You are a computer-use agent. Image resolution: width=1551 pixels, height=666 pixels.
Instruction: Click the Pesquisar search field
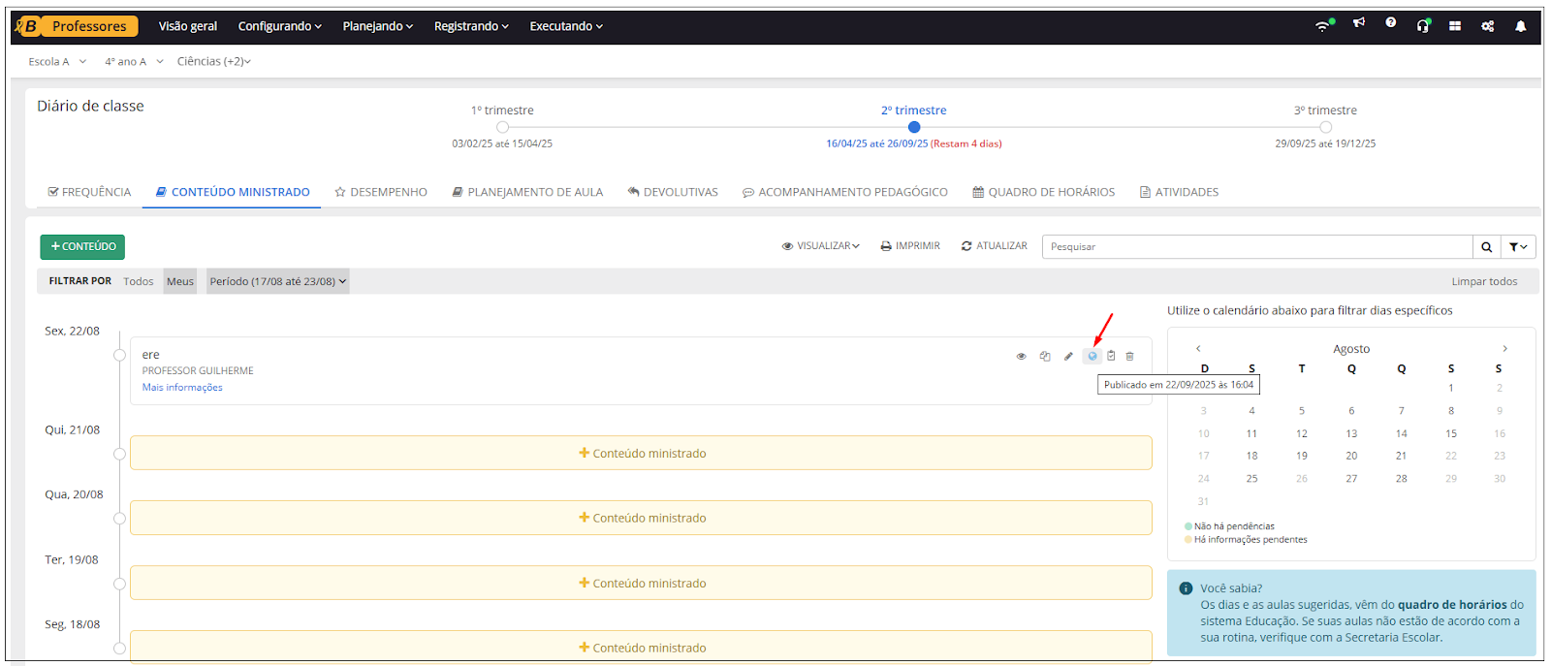1256,247
